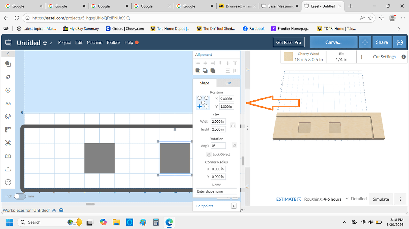Select the Shapes tool in the left toolbar
This screenshot has width=409, height=229.
(8, 64)
